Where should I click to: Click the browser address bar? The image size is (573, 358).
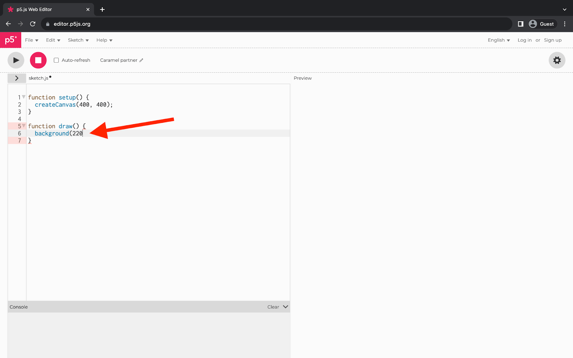pos(143,24)
